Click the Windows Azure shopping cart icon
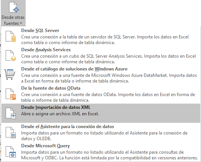This screenshot has width=201, height=162. 10,74
